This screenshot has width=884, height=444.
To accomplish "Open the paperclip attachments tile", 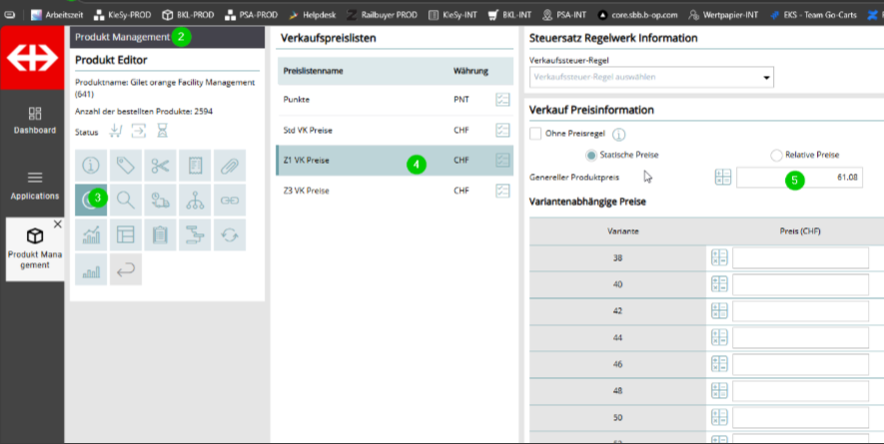I will click(x=229, y=166).
